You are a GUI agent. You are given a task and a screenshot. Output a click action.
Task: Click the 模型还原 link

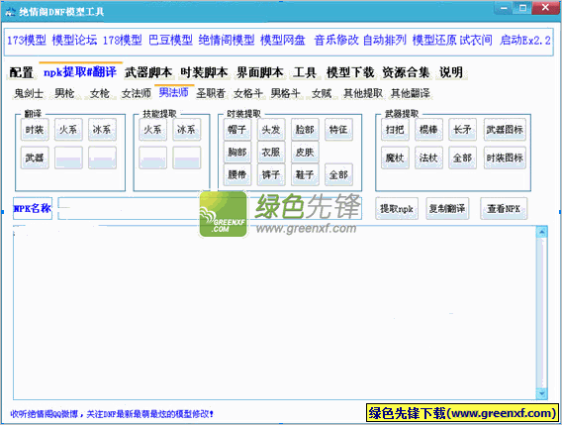[434, 40]
